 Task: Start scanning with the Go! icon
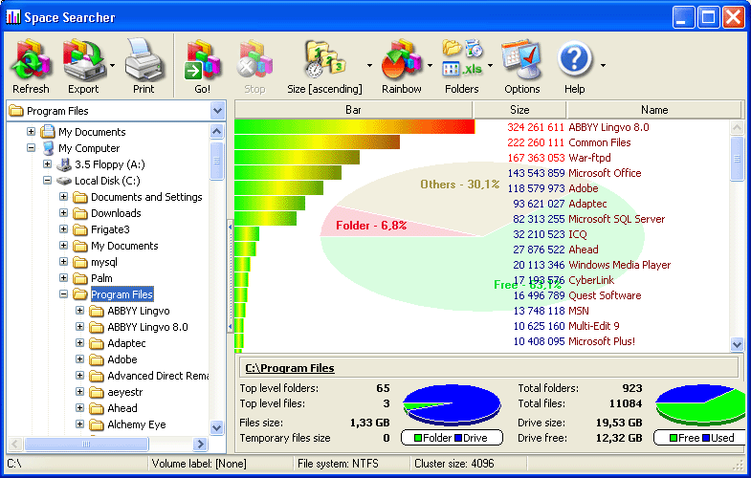point(202,60)
